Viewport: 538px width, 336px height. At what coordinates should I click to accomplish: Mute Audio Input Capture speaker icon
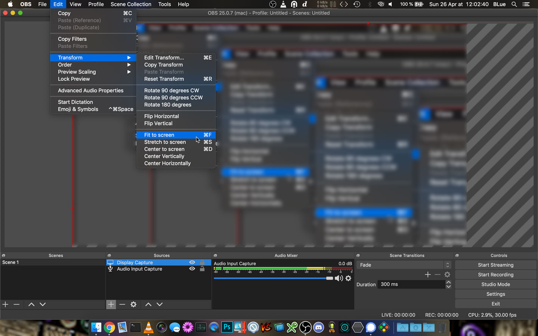338,278
